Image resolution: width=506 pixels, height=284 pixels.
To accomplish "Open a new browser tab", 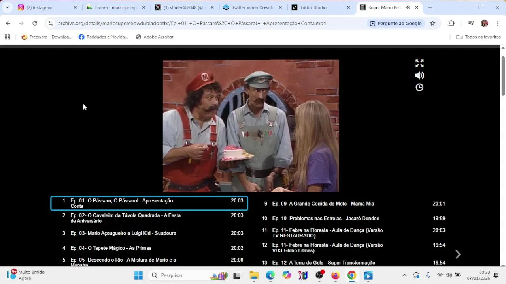I will tap(430, 7).
